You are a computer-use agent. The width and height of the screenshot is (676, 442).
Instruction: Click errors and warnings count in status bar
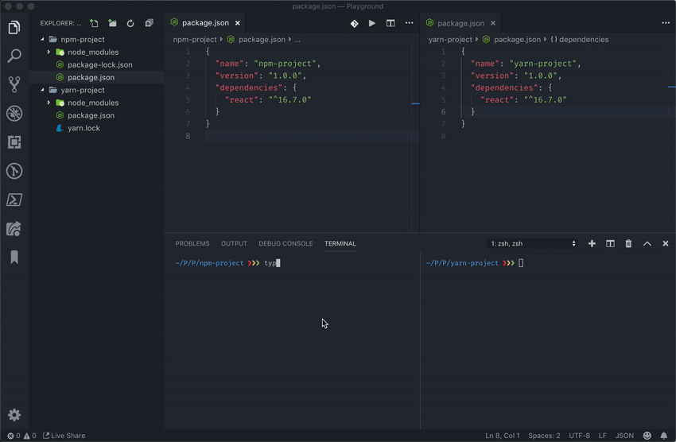click(x=21, y=436)
